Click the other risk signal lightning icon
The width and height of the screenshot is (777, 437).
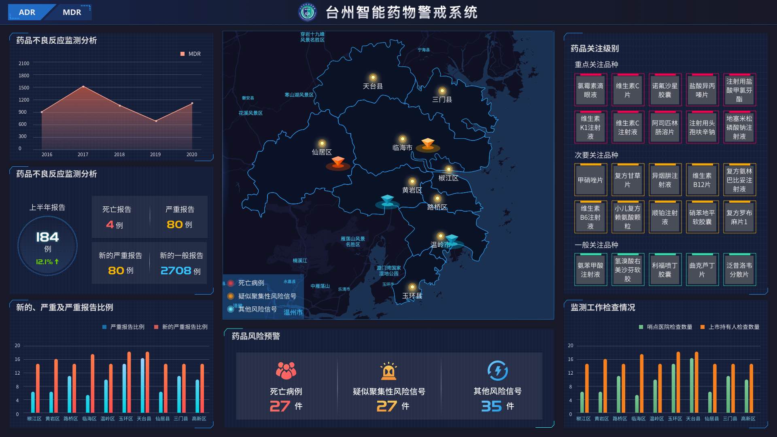point(497,370)
